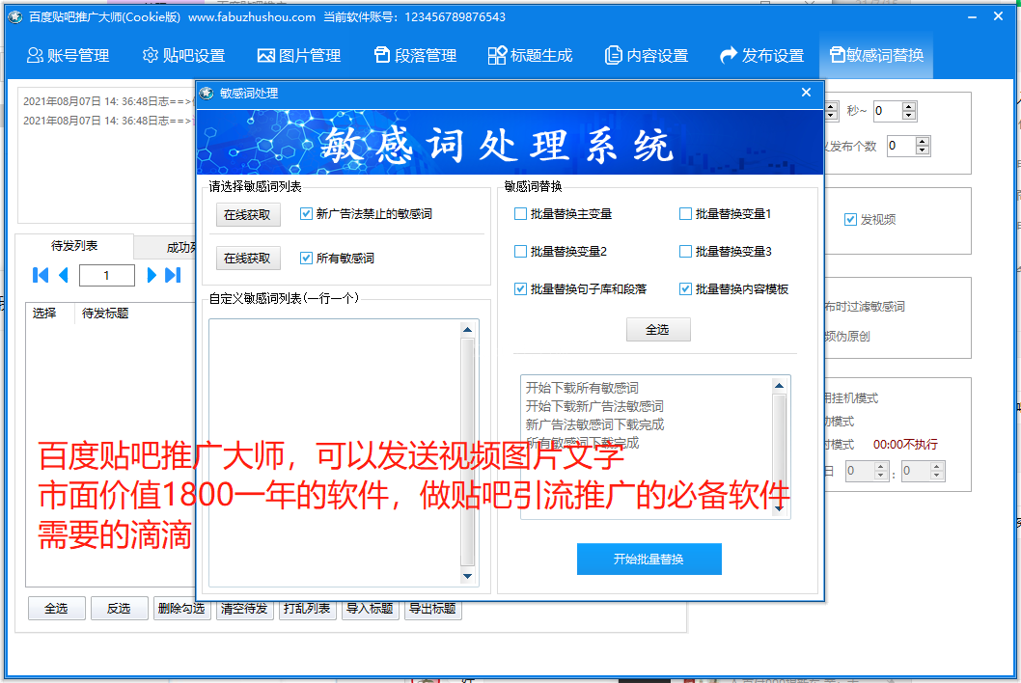The width and height of the screenshot is (1021, 683).
Task: Increase the seconds spinner value
Action: [909, 106]
